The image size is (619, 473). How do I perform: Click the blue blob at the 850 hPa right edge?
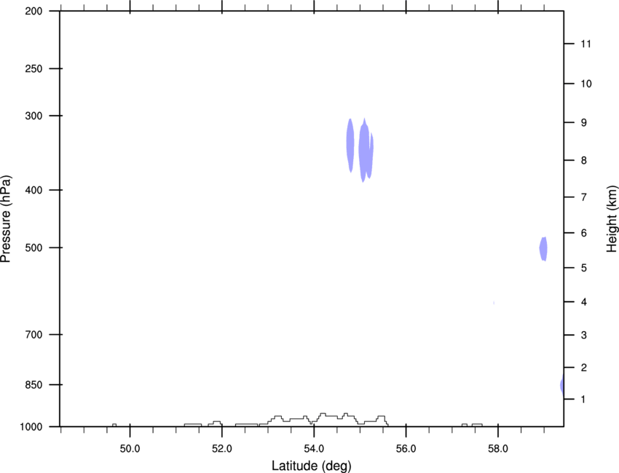[562, 385]
